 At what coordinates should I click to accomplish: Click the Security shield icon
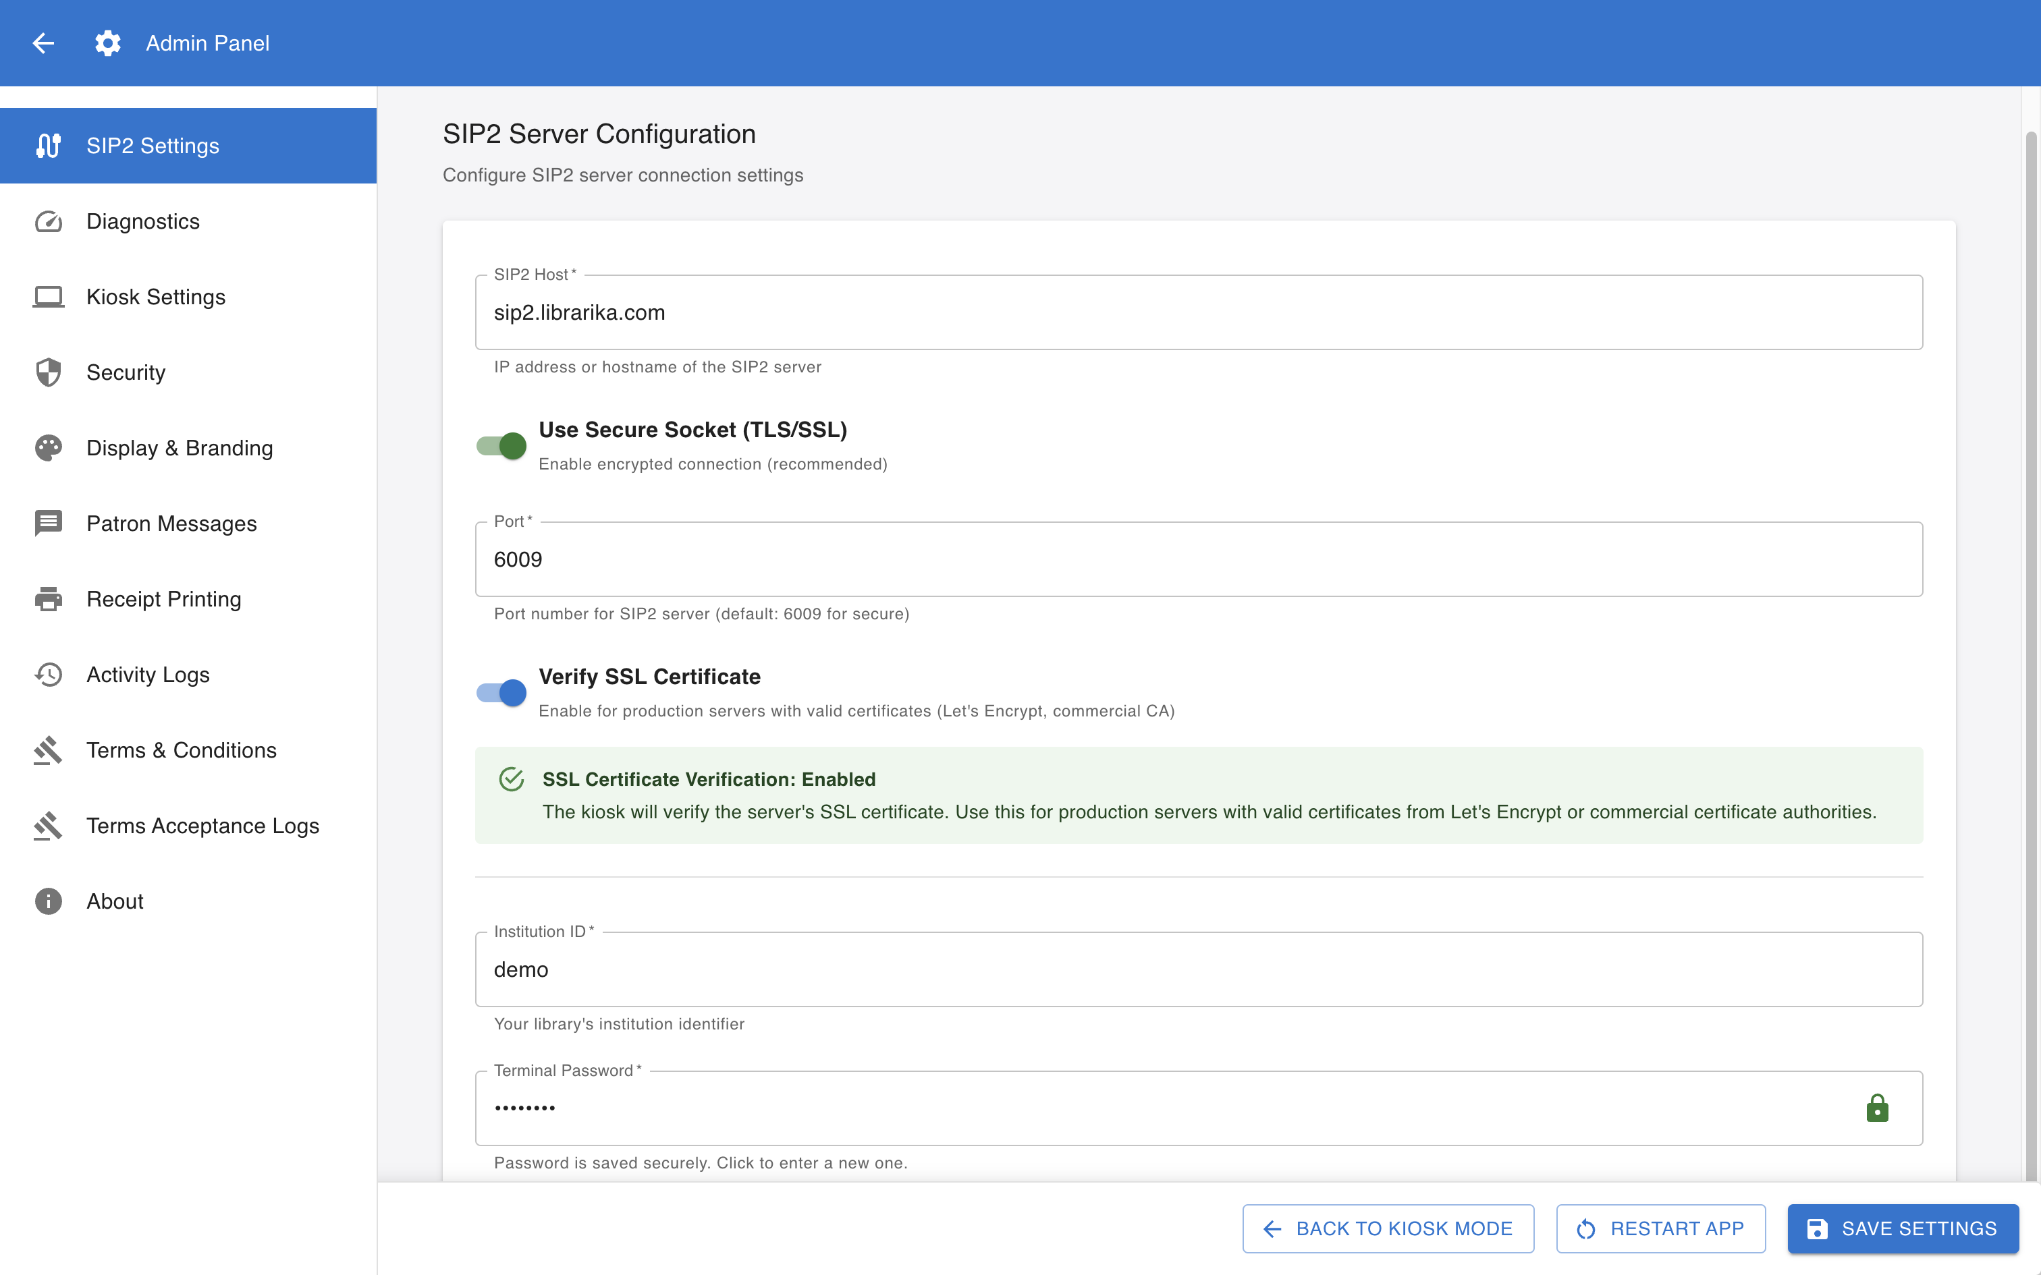(x=48, y=372)
